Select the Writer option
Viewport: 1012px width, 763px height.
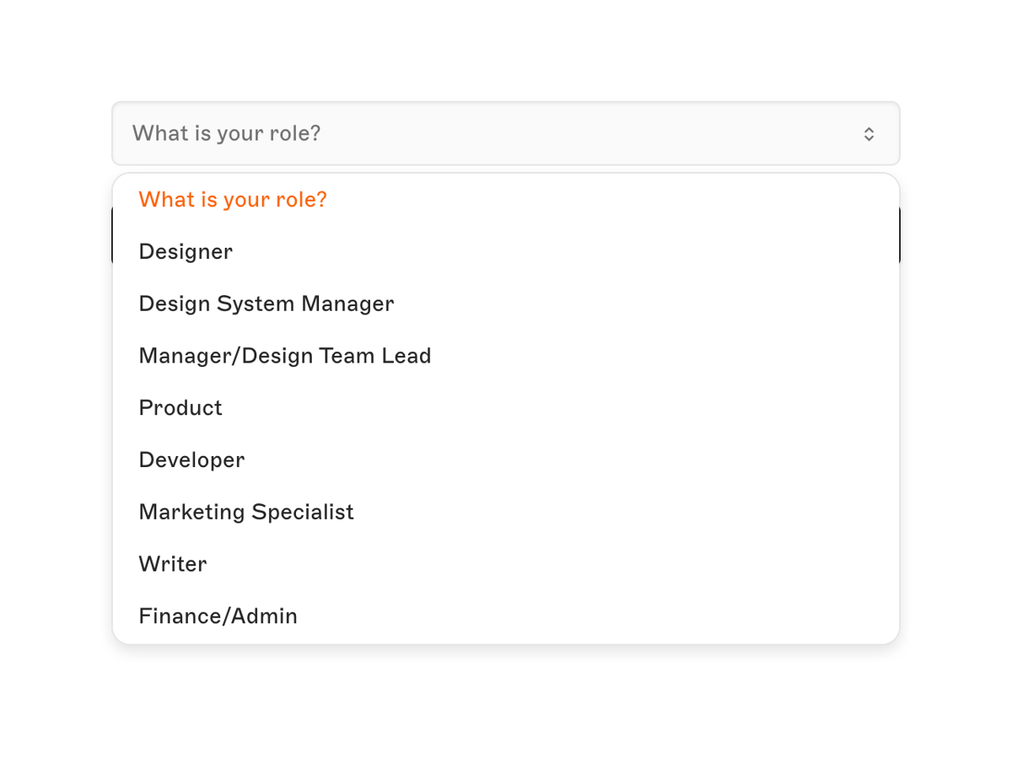(x=172, y=564)
